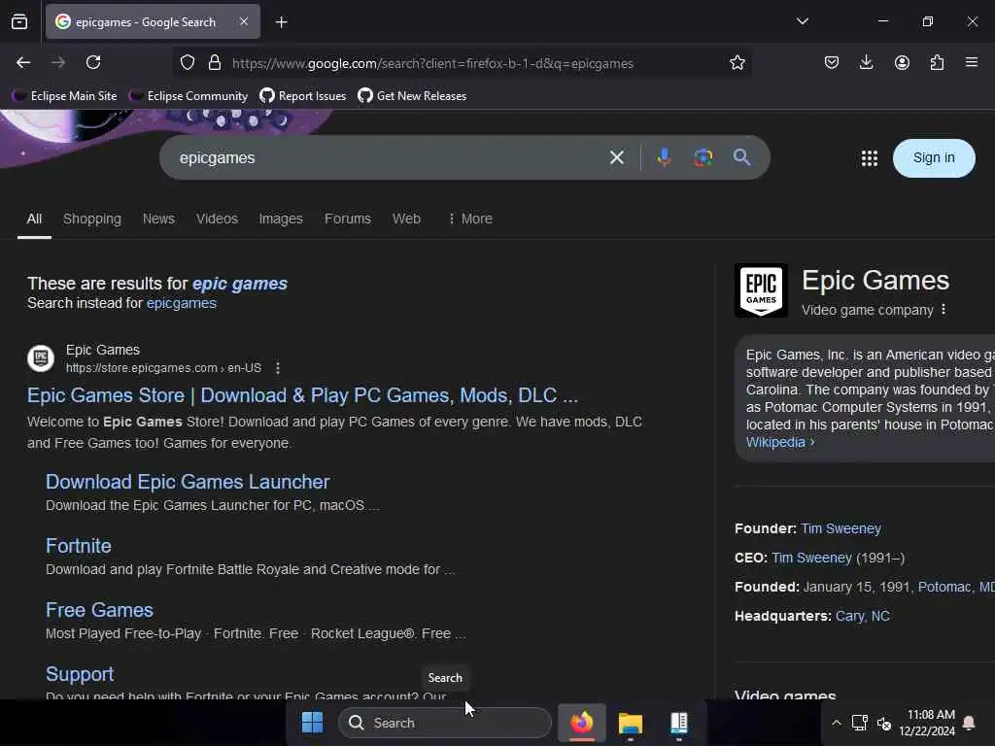995x746 pixels.
Task: Open the Firefox View button
Action: 19,21
